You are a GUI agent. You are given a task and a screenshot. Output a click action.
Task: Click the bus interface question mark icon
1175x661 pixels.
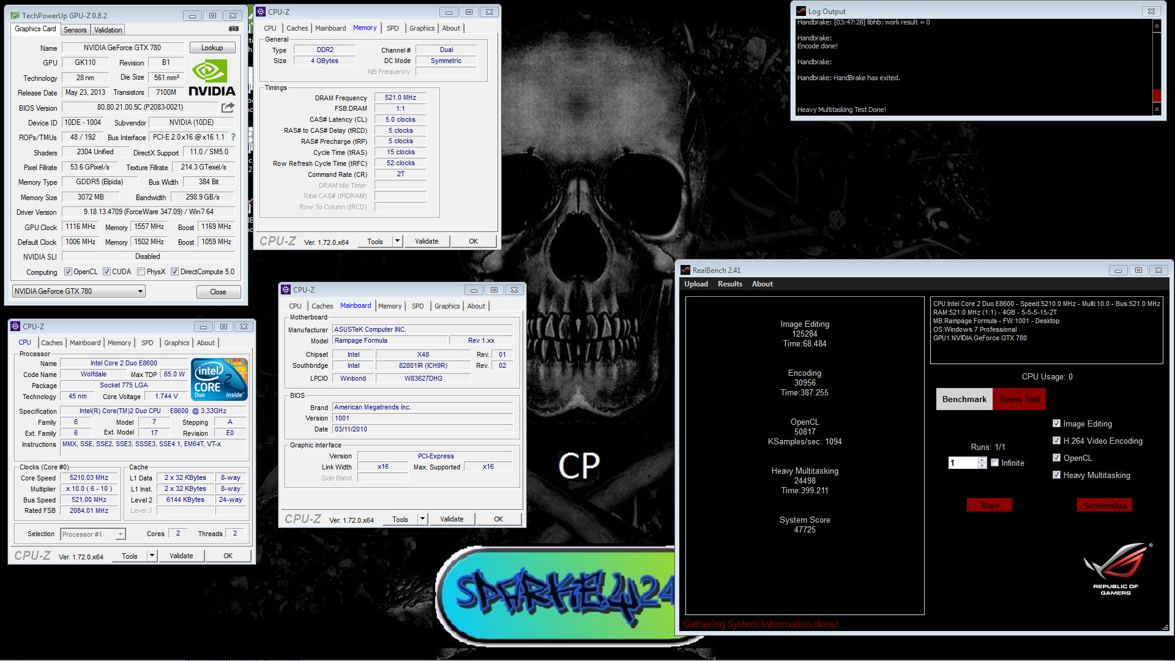pos(233,137)
